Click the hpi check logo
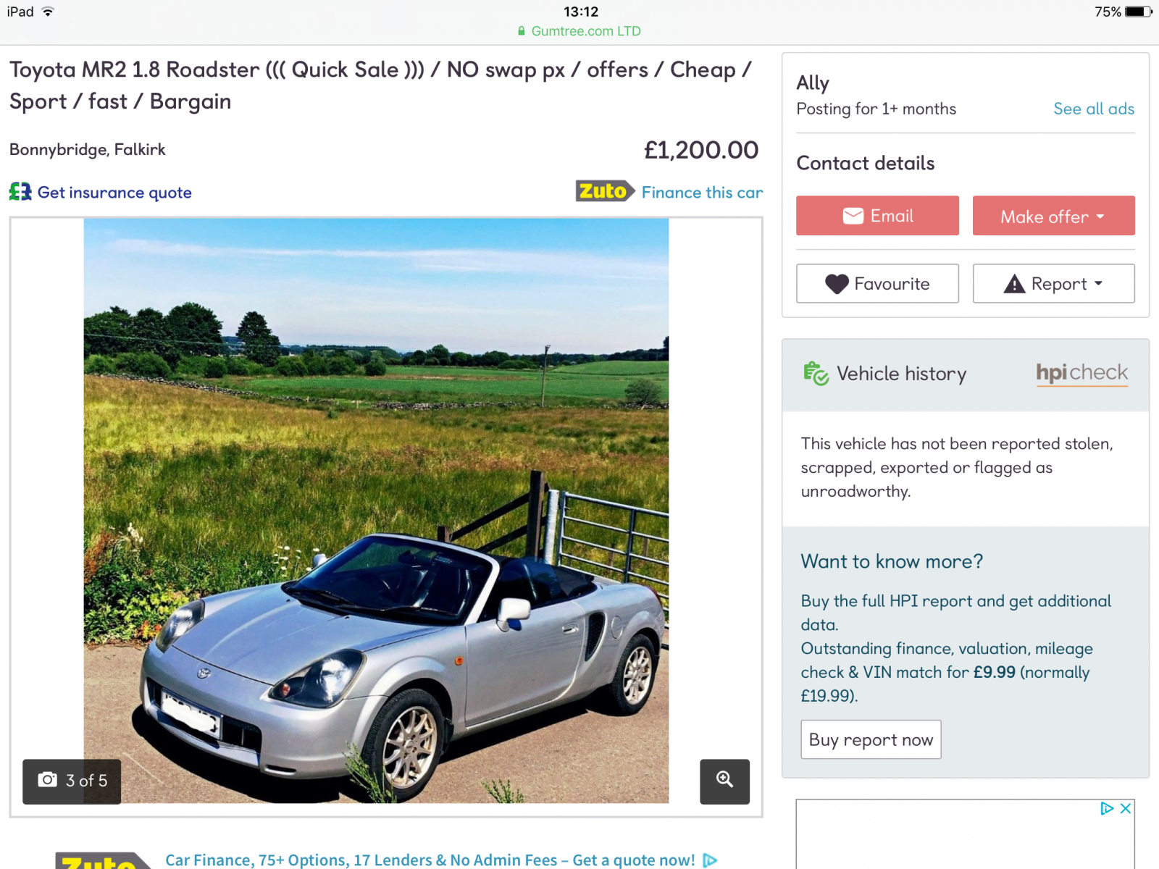 pyautogui.click(x=1081, y=373)
